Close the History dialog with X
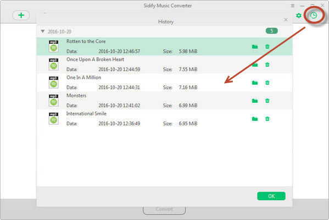The width and height of the screenshot is (329, 220). pyautogui.click(x=286, y=20)
